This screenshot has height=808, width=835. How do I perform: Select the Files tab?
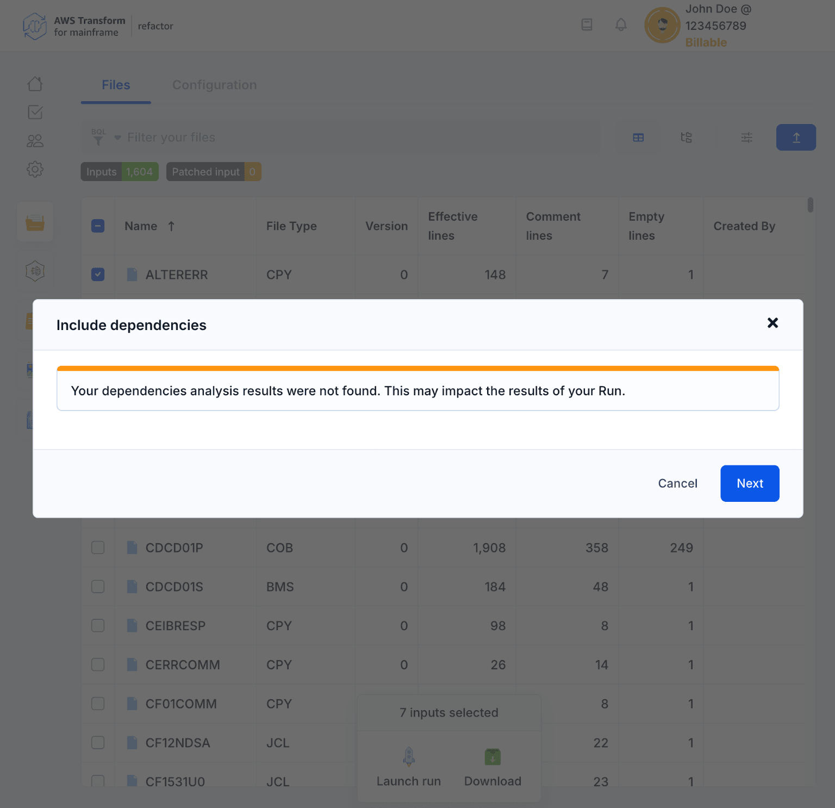click(116, 85)
